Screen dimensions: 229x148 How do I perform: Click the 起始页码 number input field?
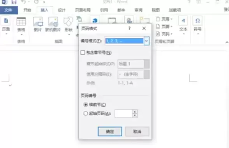point(123,113)
